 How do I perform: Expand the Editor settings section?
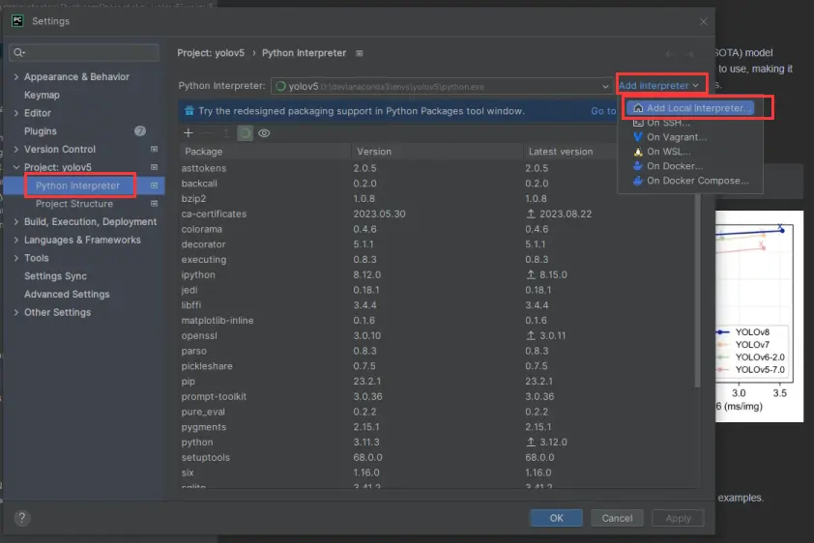(16, 112)
